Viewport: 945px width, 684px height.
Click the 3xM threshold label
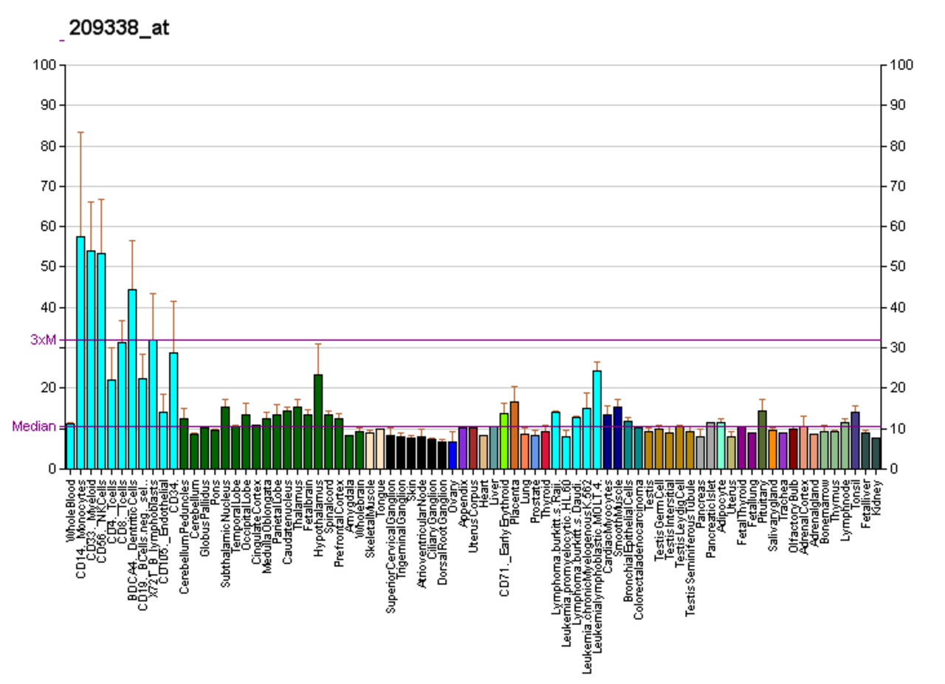point(43,339)
